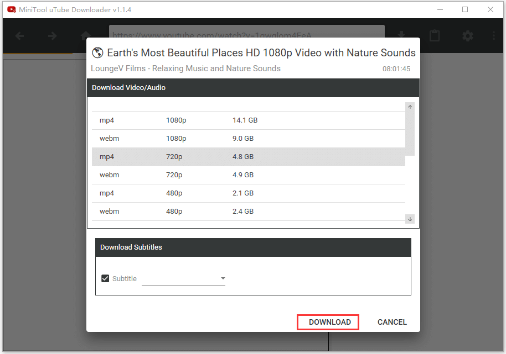Open the clipboard paste icon
Viewport: 506px width, 354px height.
tap(435, 35)
